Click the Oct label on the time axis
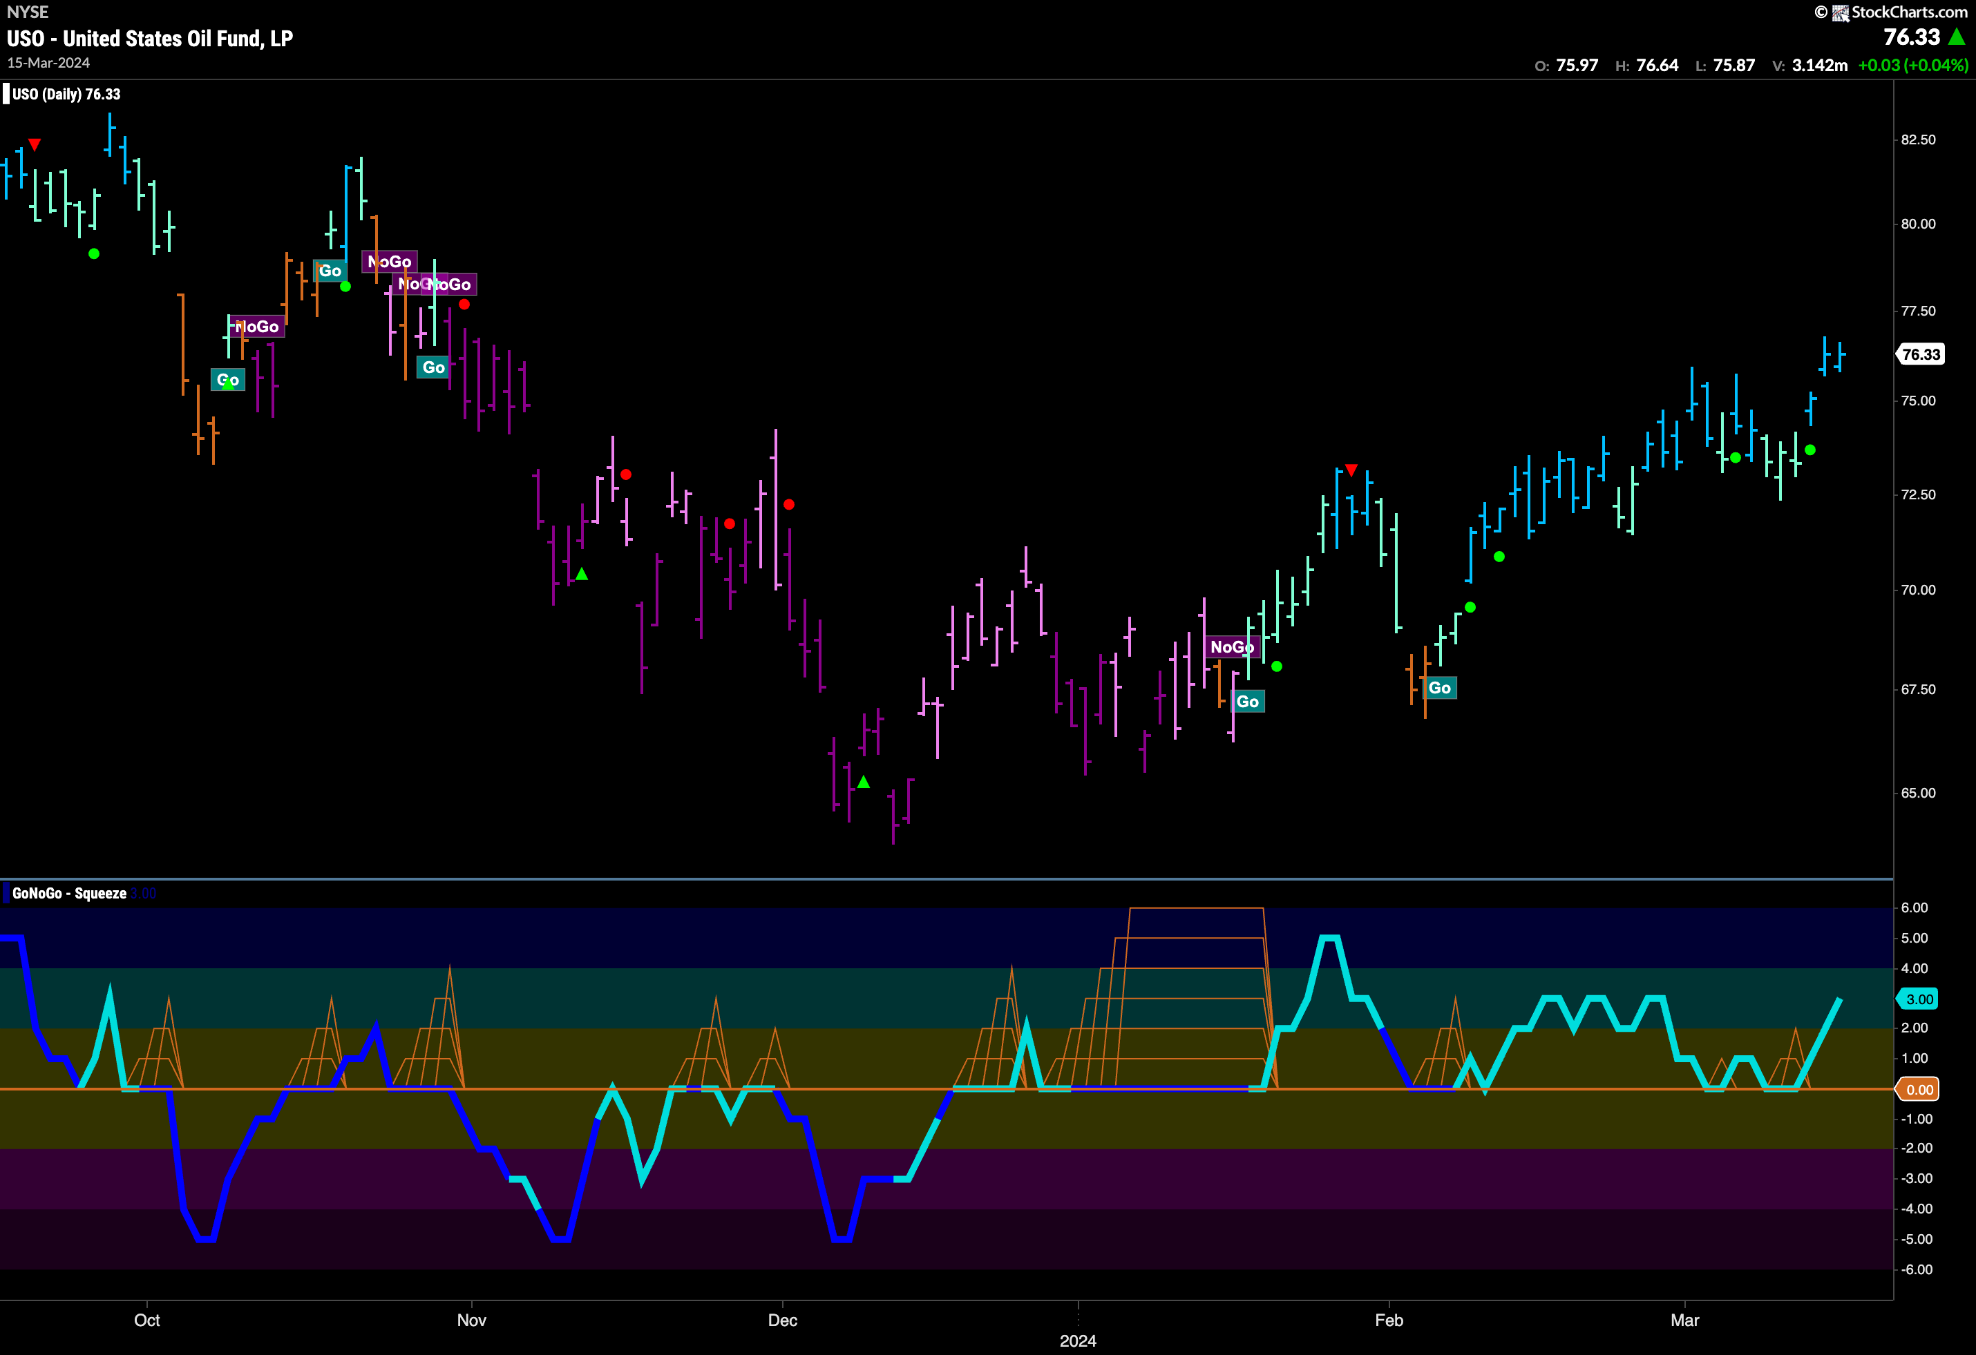 click(147, 1320)
